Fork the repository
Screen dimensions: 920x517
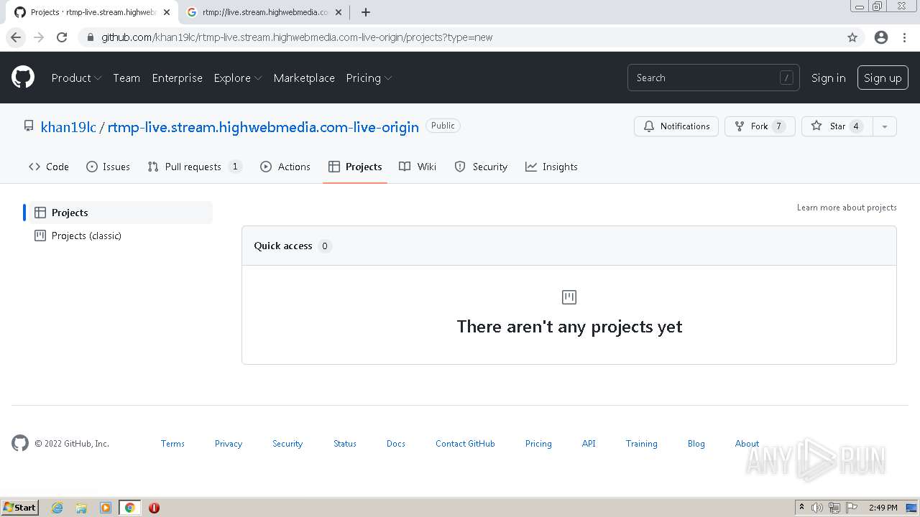pyautogui.click(x=760, y=126)
